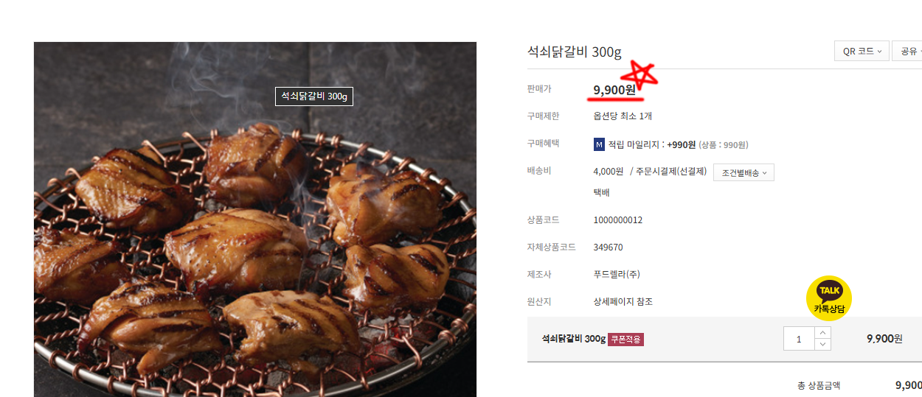Focus the quantity input field
The height and width of the screenshot is (397, 922).
point(799,339)
